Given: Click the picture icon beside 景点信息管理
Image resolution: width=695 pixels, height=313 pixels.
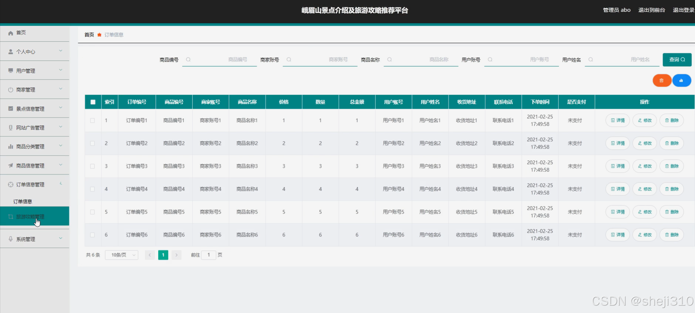Looking at the screenshot, I should click(11, 109).
